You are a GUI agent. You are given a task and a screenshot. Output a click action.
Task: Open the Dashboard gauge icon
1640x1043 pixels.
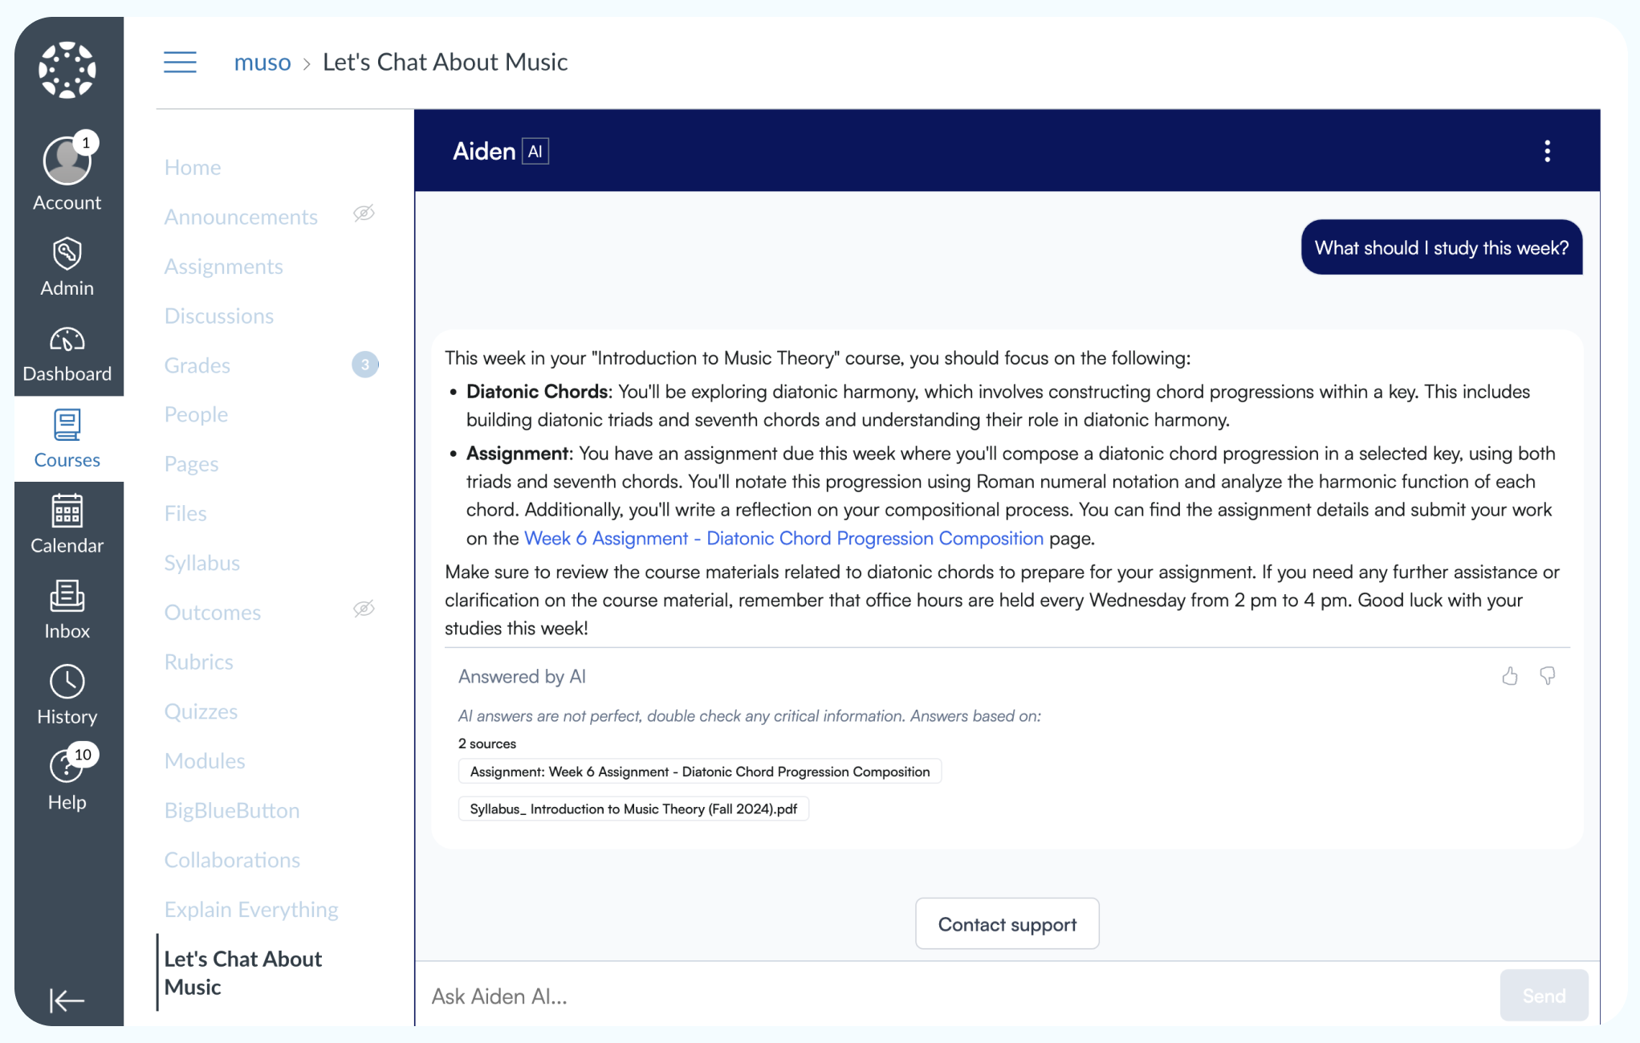coord(67,340)
